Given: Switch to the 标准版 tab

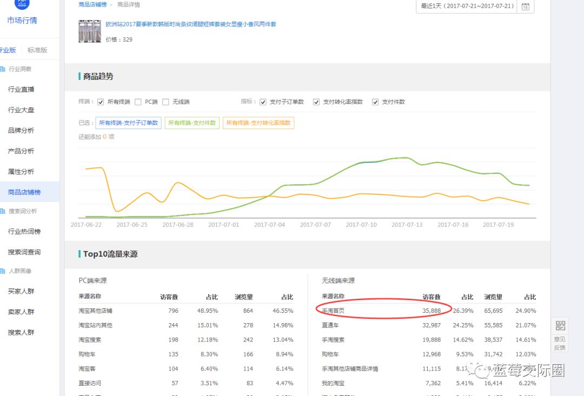Looking at the screenshot, I should pos(37,49).
